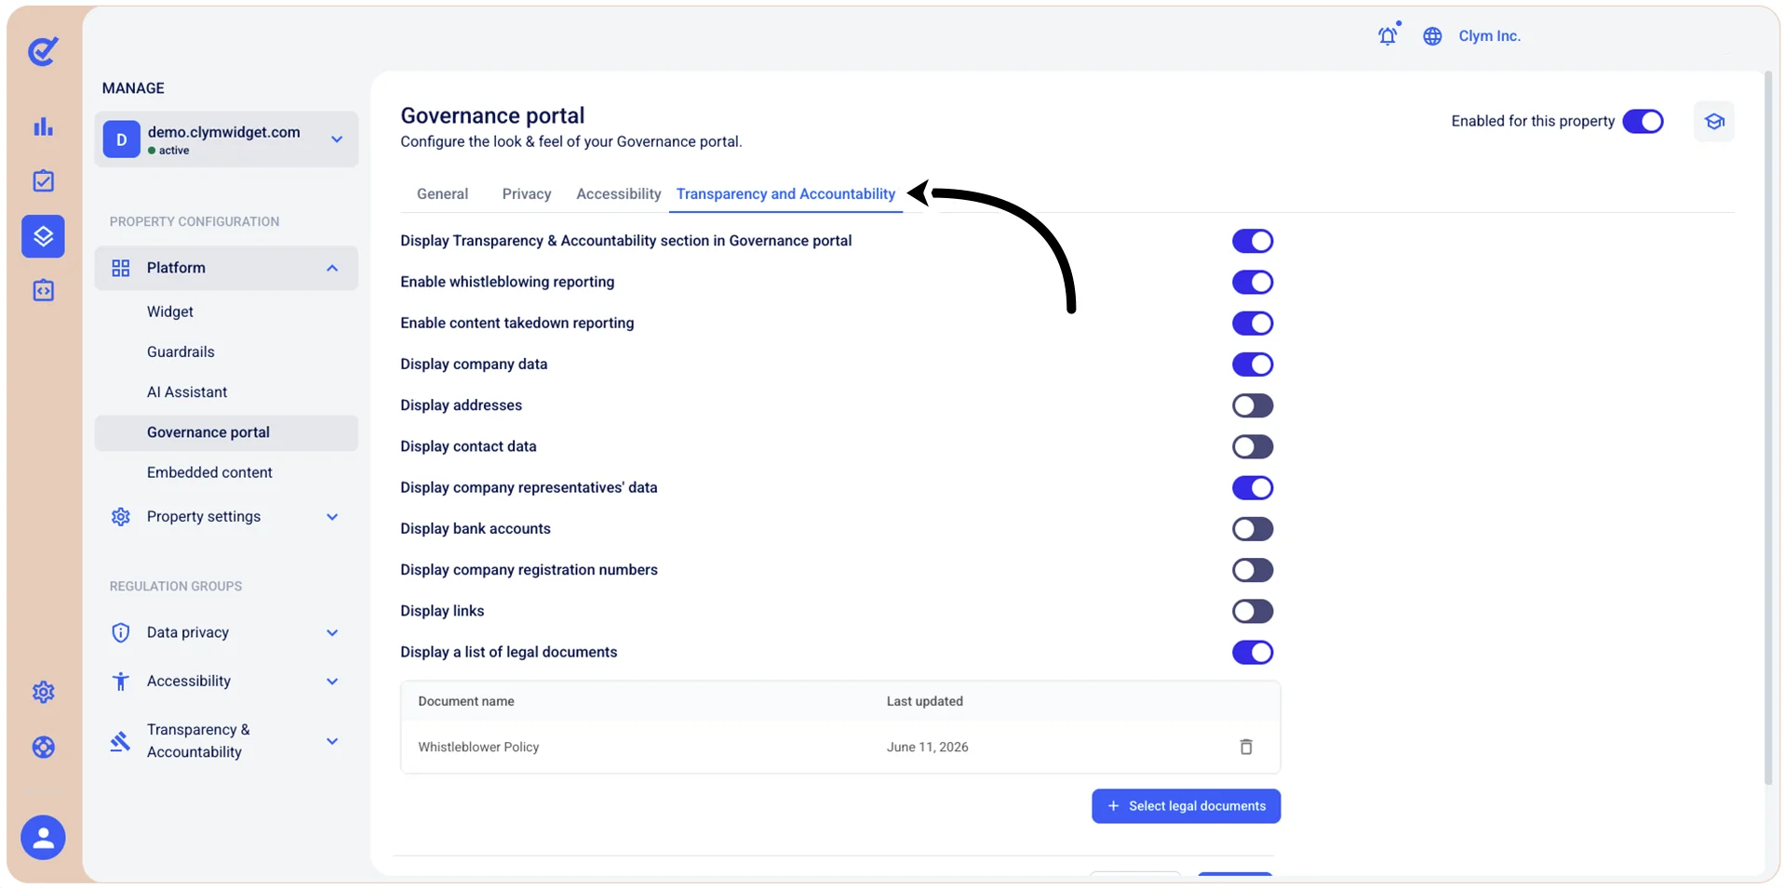
Task: Open the code embed sidebar icon
Action: click(x=43, y=291)
